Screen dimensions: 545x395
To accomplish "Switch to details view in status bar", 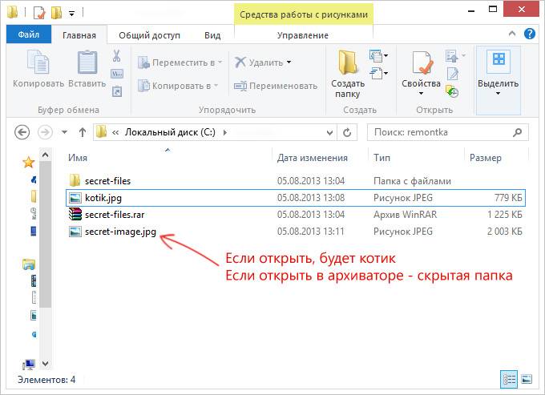I will [x=509, y=379].
